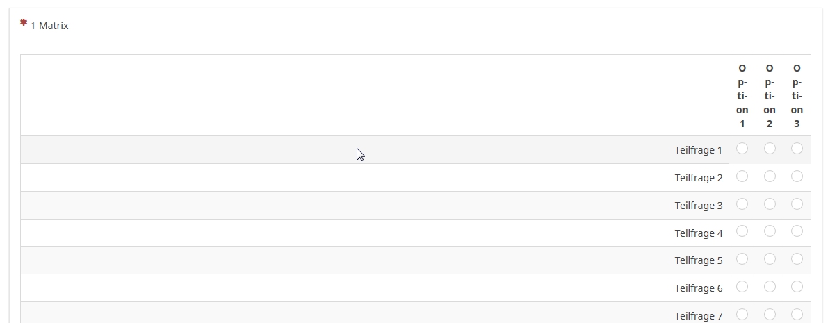The height and width of the screenshot is (323, 837).
Task: Choose Option 2 for Teilfrage 2
Action: click(770, 176)
